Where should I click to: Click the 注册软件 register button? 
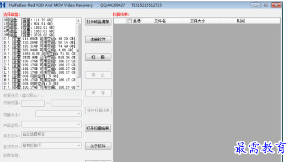point(98,39)
